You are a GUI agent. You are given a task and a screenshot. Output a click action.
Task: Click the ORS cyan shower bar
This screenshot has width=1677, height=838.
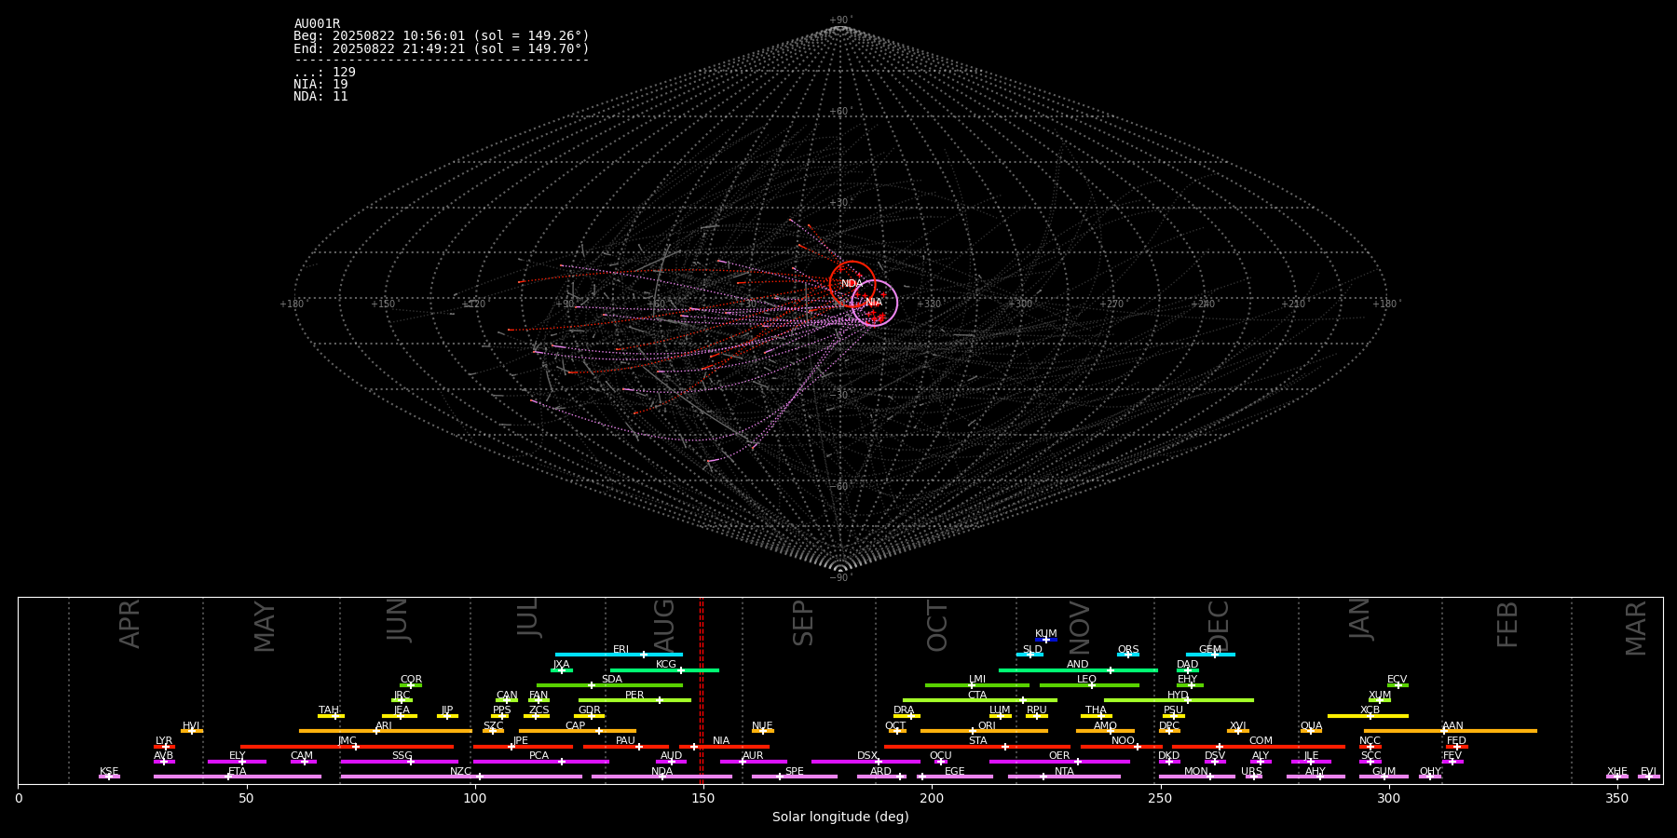[x=1128, y=655]
